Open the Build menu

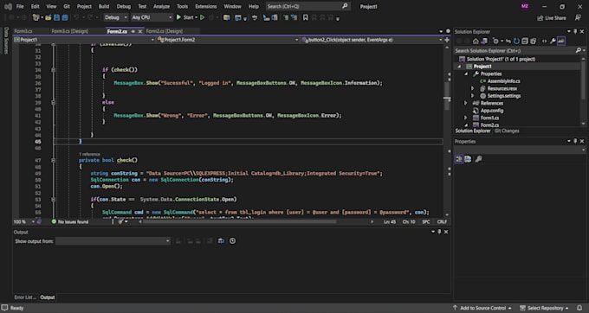(x=104, y=6)
